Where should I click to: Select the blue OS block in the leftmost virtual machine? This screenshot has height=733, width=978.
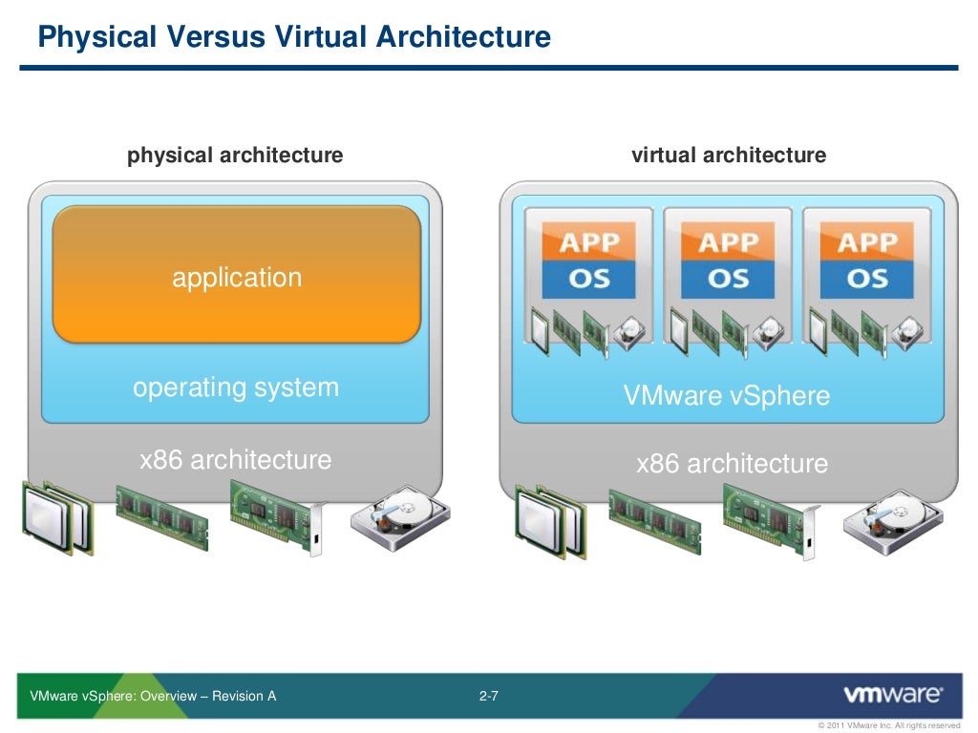588,280
